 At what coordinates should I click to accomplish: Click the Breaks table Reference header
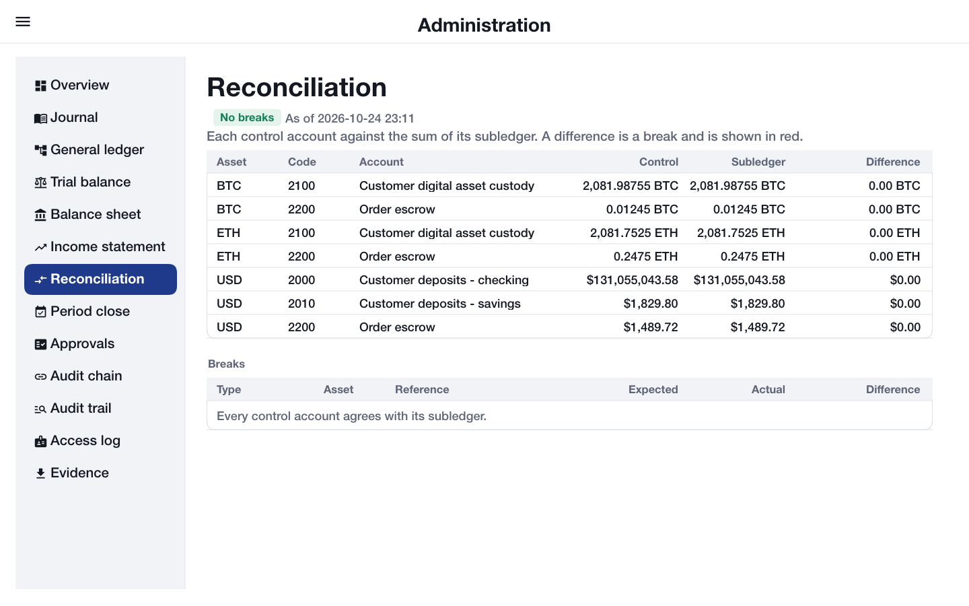(x=422, y=389)
